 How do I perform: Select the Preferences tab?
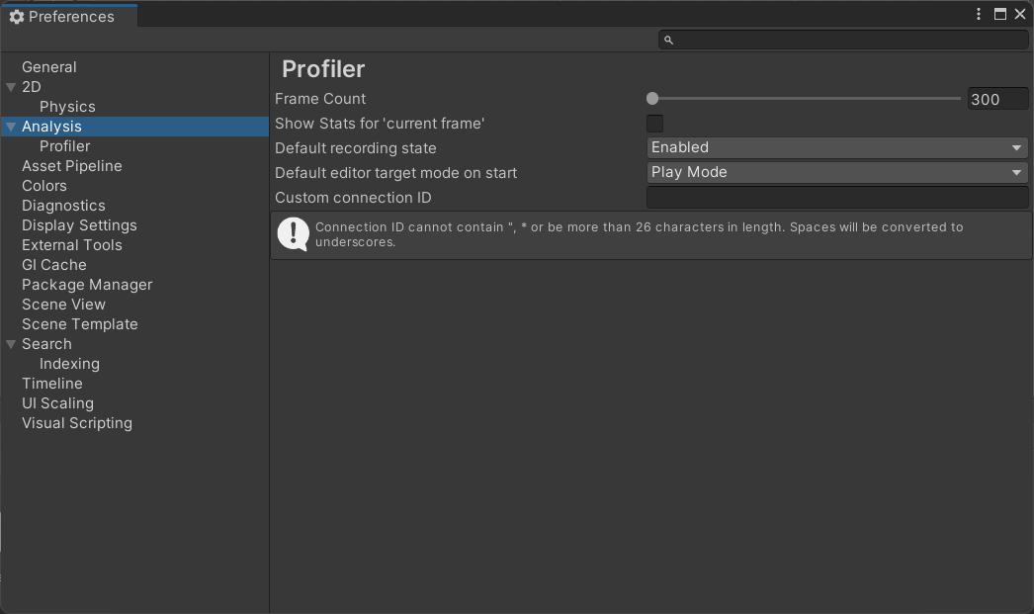pos(69,17)
